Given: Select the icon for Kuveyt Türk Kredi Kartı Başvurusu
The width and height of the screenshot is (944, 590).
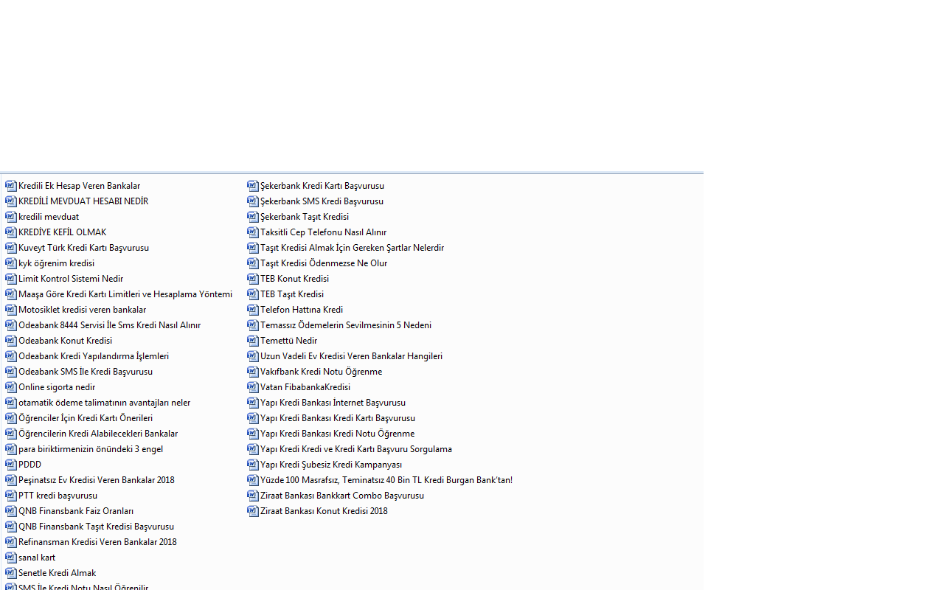Looking at the screenshot, I should pos(11,248).
